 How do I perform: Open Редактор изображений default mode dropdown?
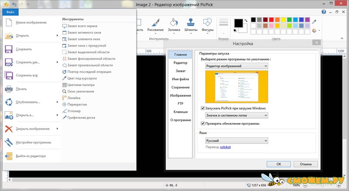tap(236, 66)
